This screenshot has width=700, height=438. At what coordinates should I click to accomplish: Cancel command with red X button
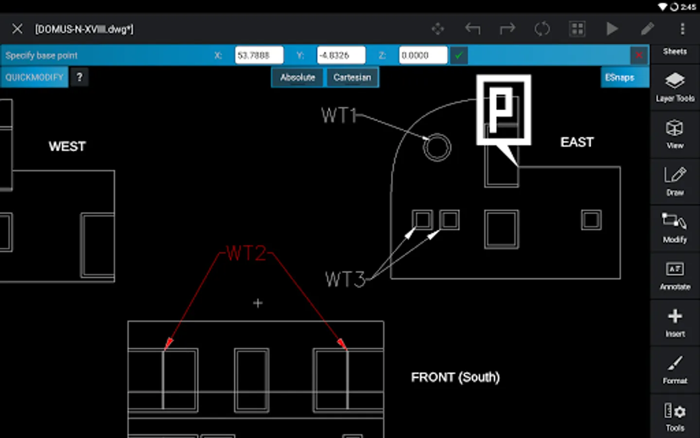[639, 55]
